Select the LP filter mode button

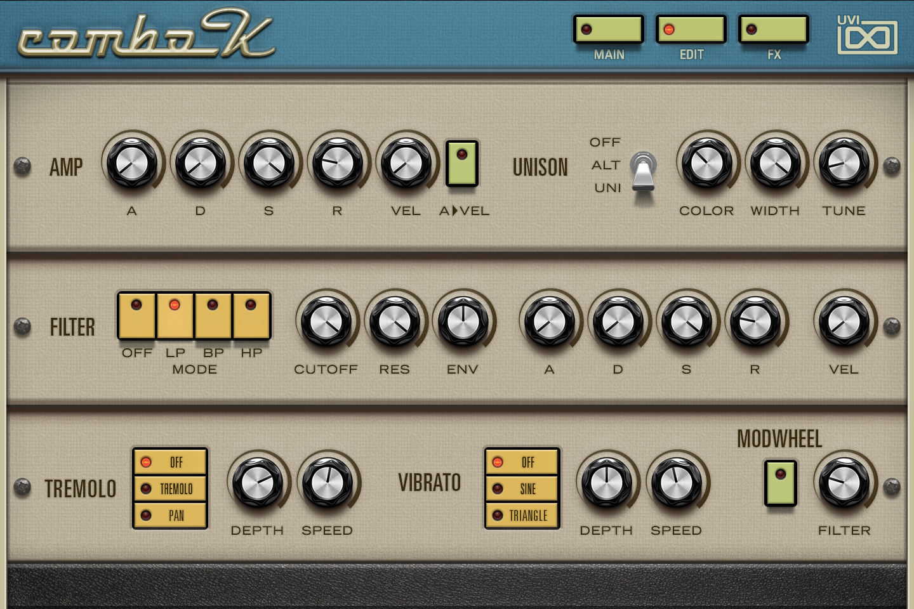[x=175, y=316]
